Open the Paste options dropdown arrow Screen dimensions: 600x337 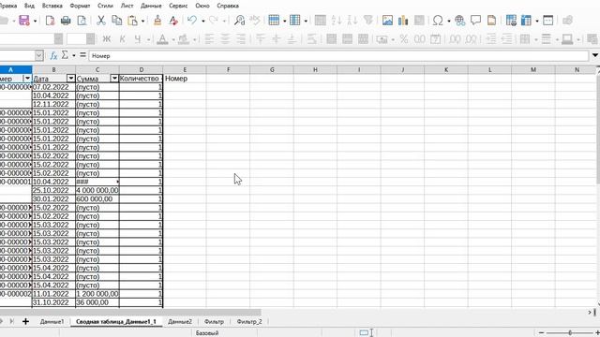pos(142,21)
